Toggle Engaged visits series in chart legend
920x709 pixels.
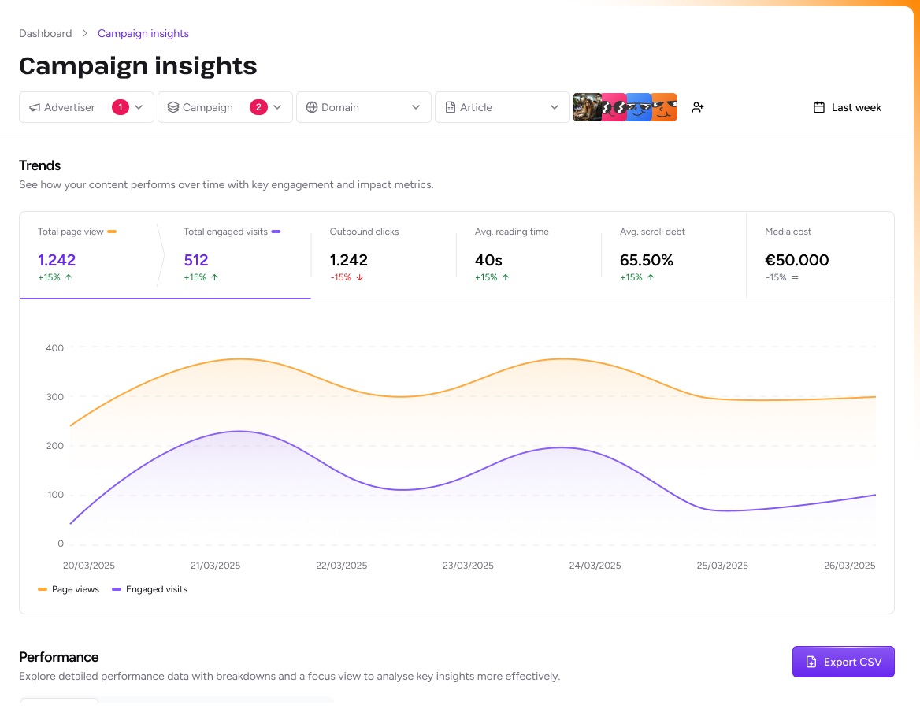coord(150,589)
